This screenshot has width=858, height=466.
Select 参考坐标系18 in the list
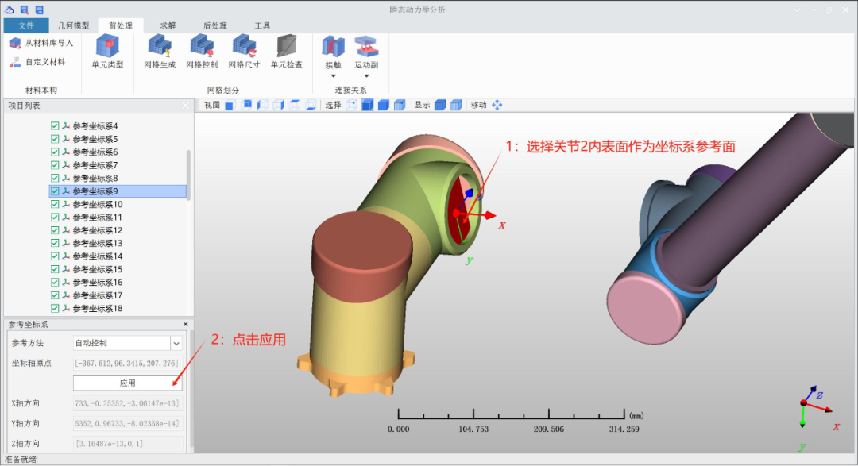pos(98,309)
